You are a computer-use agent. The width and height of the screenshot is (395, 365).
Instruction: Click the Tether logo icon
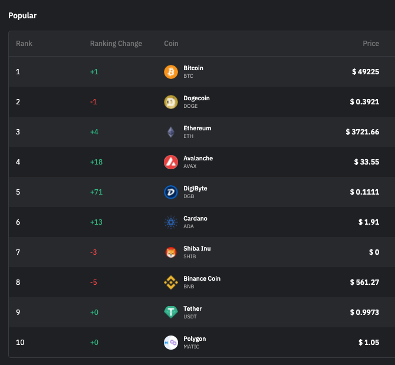(170, 313)
